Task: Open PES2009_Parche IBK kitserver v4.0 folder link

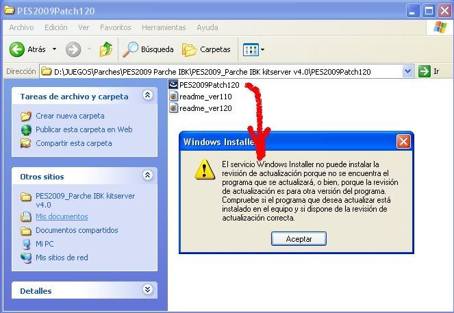Action: 85,200
